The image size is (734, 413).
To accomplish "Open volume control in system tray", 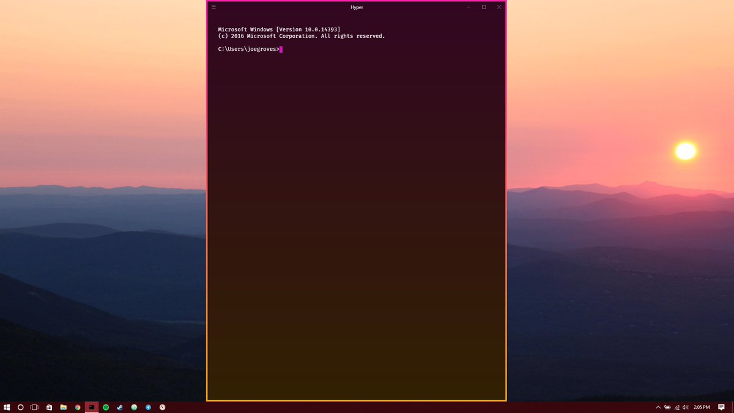I will click(x=686, y=407).
